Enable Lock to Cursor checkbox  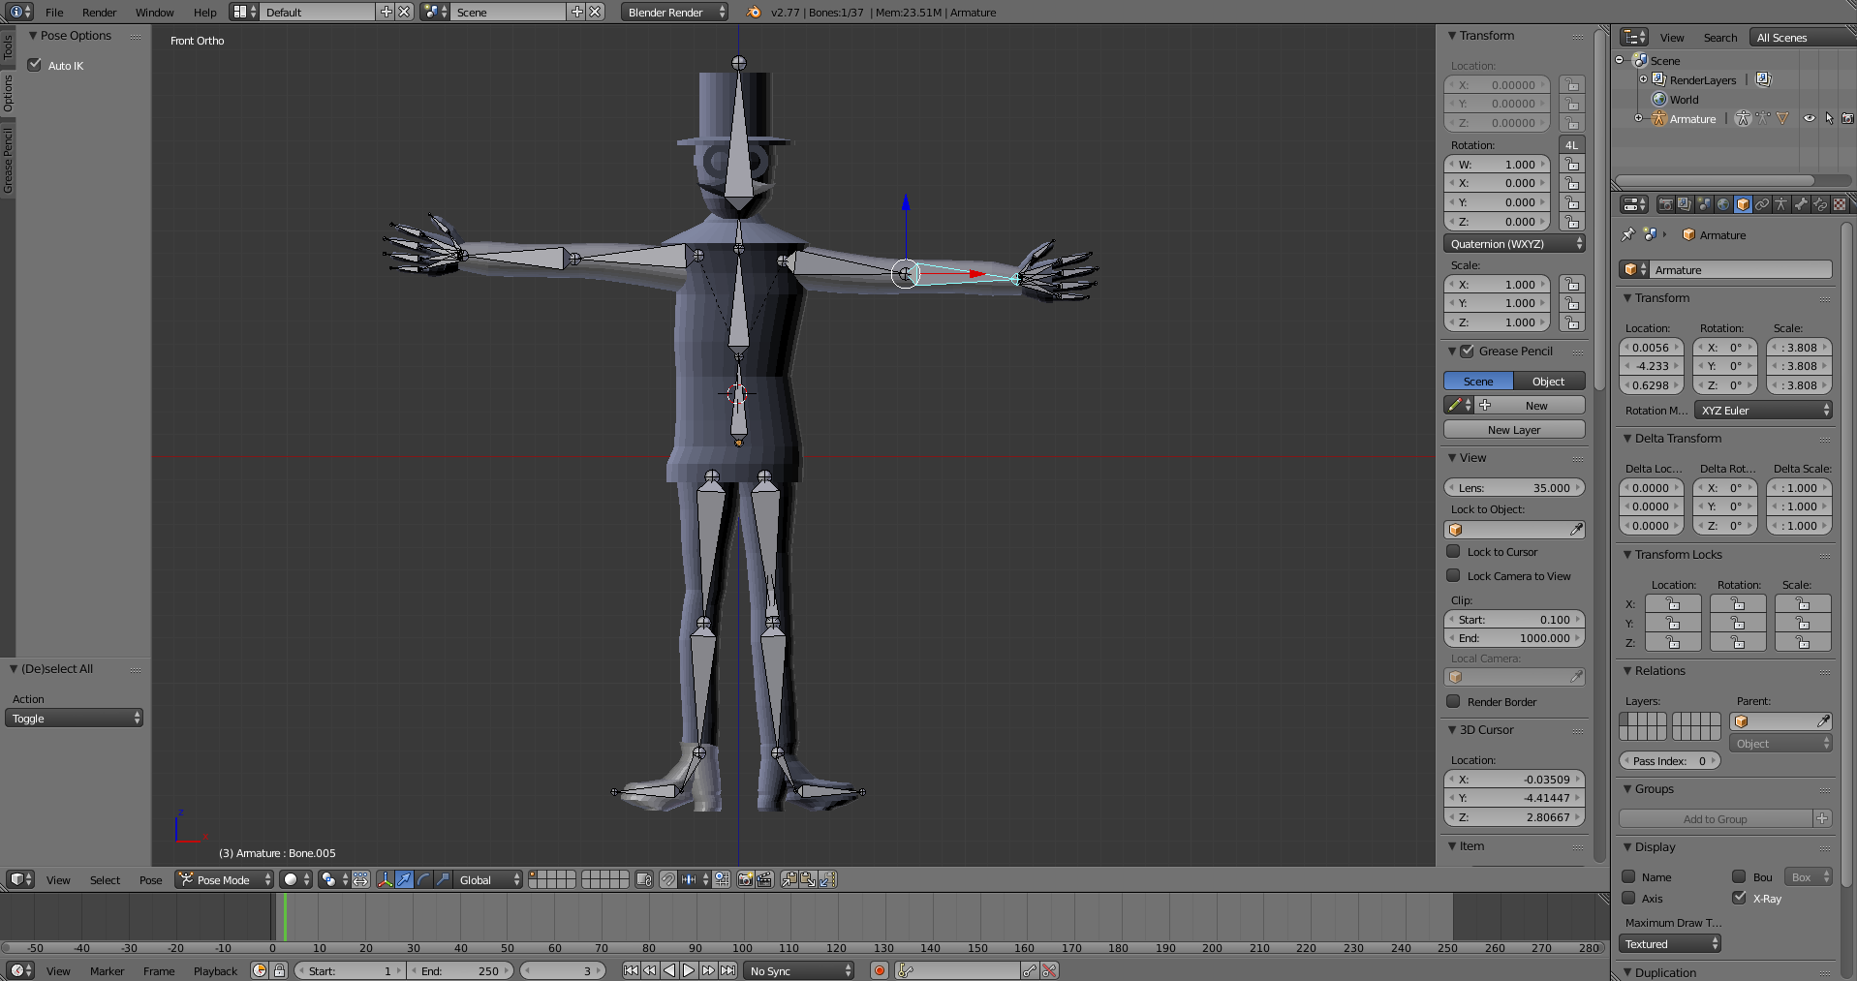tap(1453, 551)
